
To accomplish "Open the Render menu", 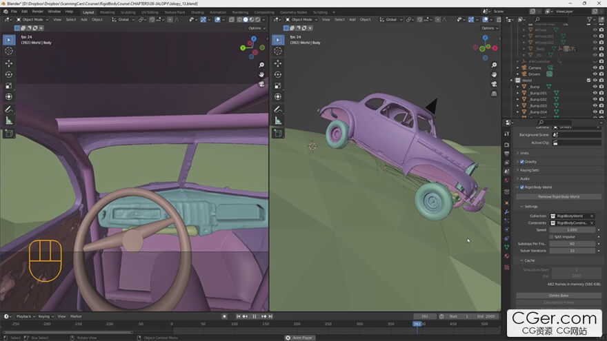I will 38,12.
